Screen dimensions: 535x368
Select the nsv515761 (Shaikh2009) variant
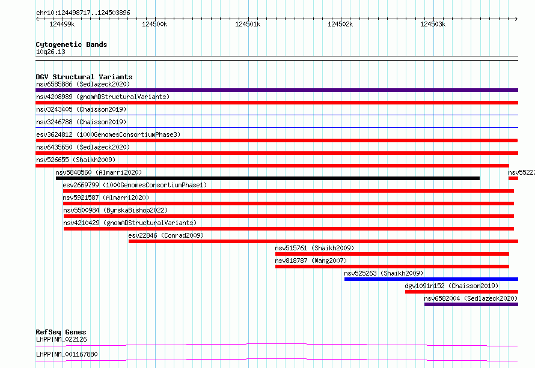tap(392, 254)
